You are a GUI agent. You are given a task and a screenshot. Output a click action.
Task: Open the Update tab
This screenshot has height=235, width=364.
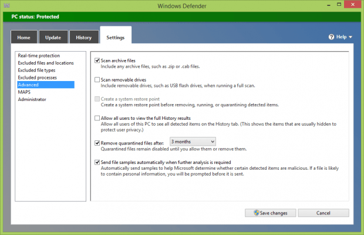coord(53,37)
